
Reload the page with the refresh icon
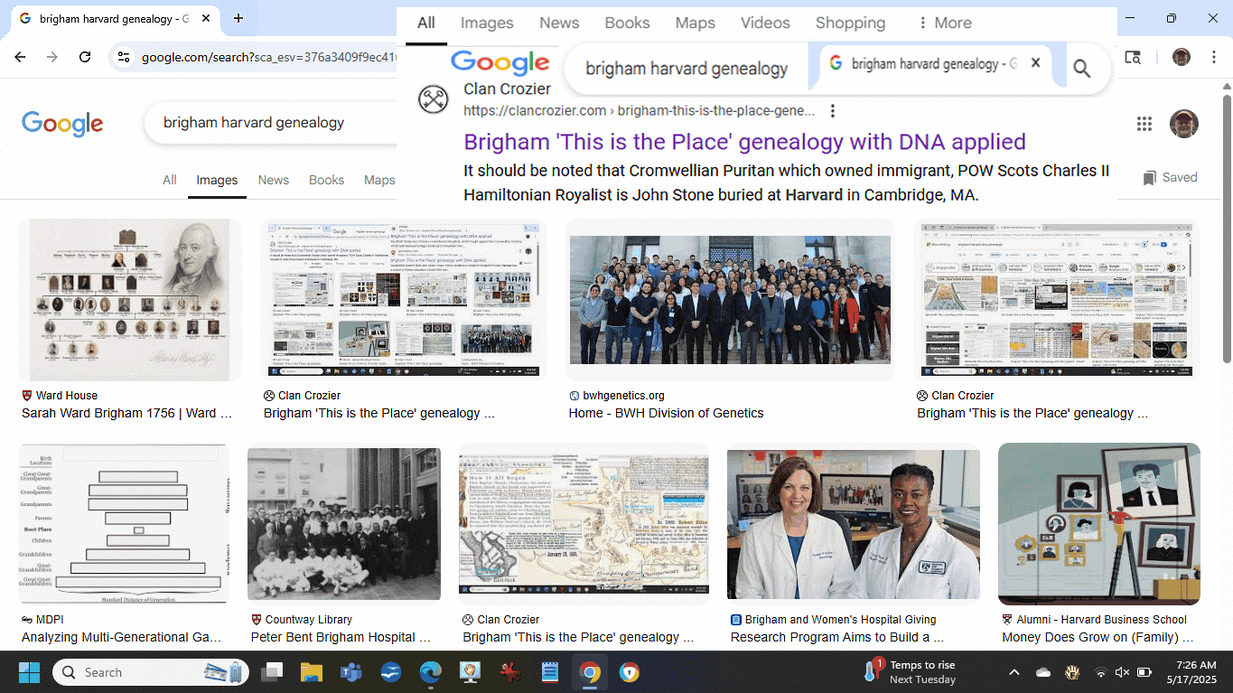pyautogui.click(x=85, y=57)
